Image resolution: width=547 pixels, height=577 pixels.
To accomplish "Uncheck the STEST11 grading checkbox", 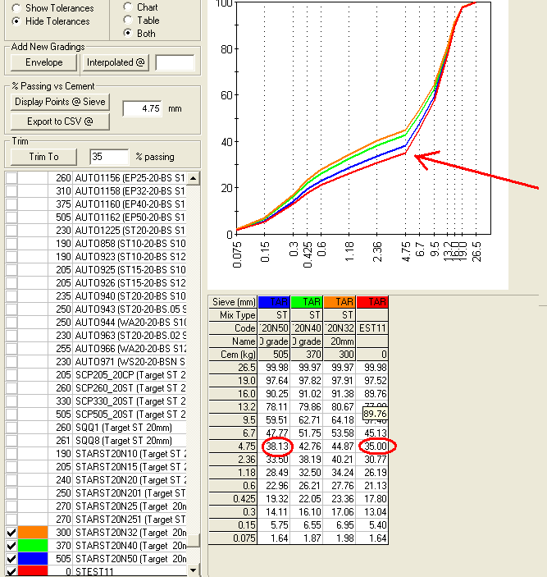I will pyautogui.click(x=11, y=571).
